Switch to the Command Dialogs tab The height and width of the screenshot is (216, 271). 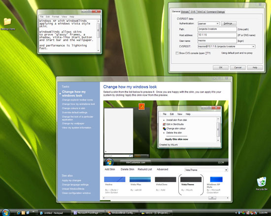[x=215, y=12]
